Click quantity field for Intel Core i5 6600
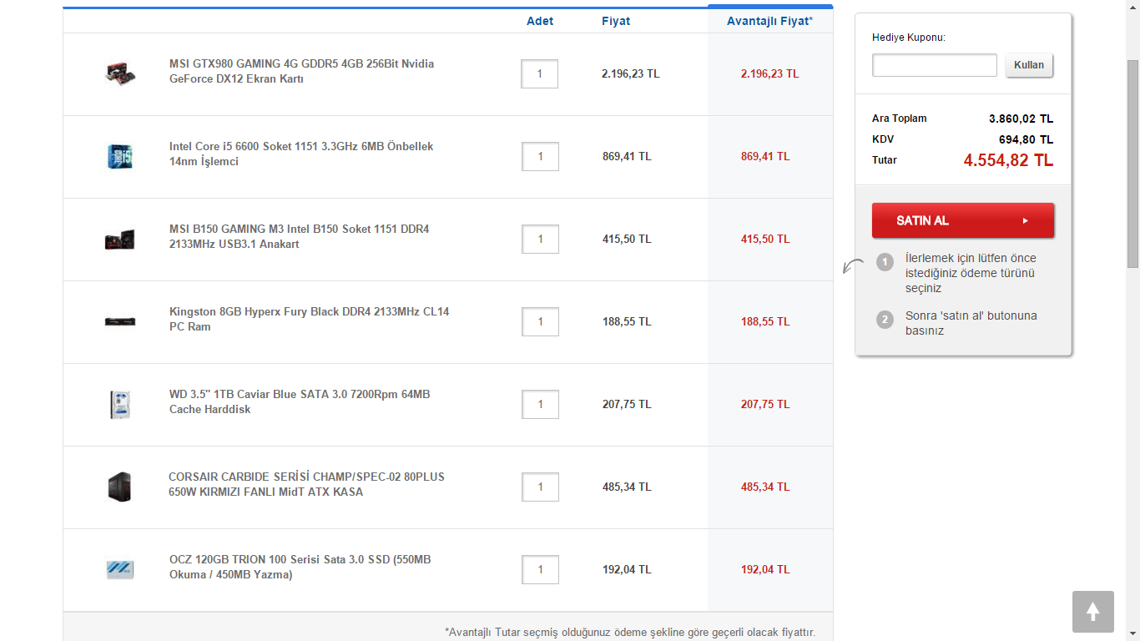Viewport: 1140px width, 641px height. coord(540,156)
